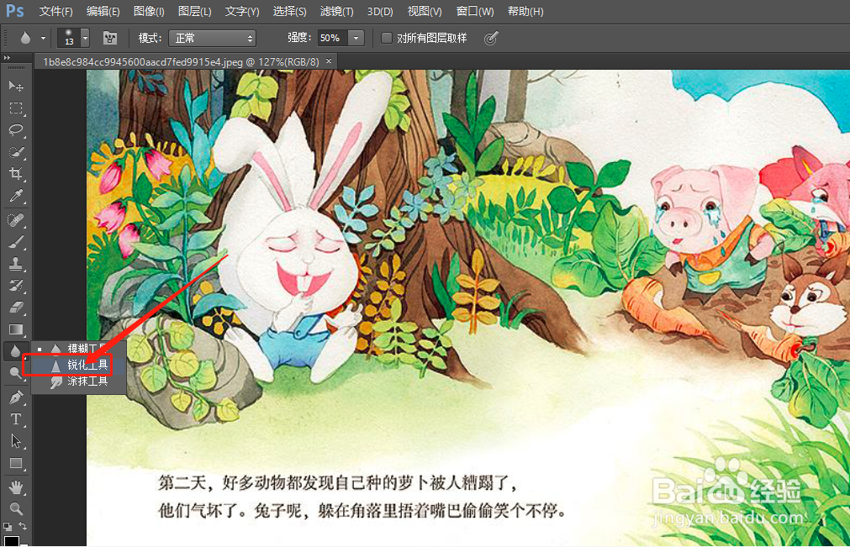
Task: Expand the toolbox double-arrow
Action: pyautogui.click(x=7, y=57)
